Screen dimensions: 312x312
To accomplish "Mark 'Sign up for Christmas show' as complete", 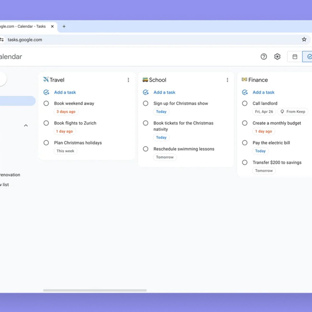I will coord(146,103).
